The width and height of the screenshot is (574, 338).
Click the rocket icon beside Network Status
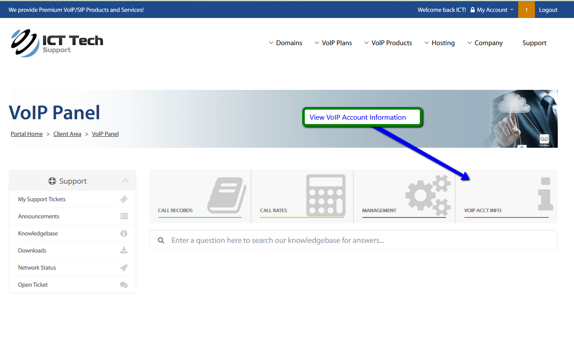tap(124, 268)
